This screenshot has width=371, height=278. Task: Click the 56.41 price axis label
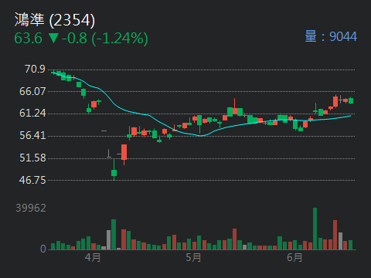click(x=32, y=135)
